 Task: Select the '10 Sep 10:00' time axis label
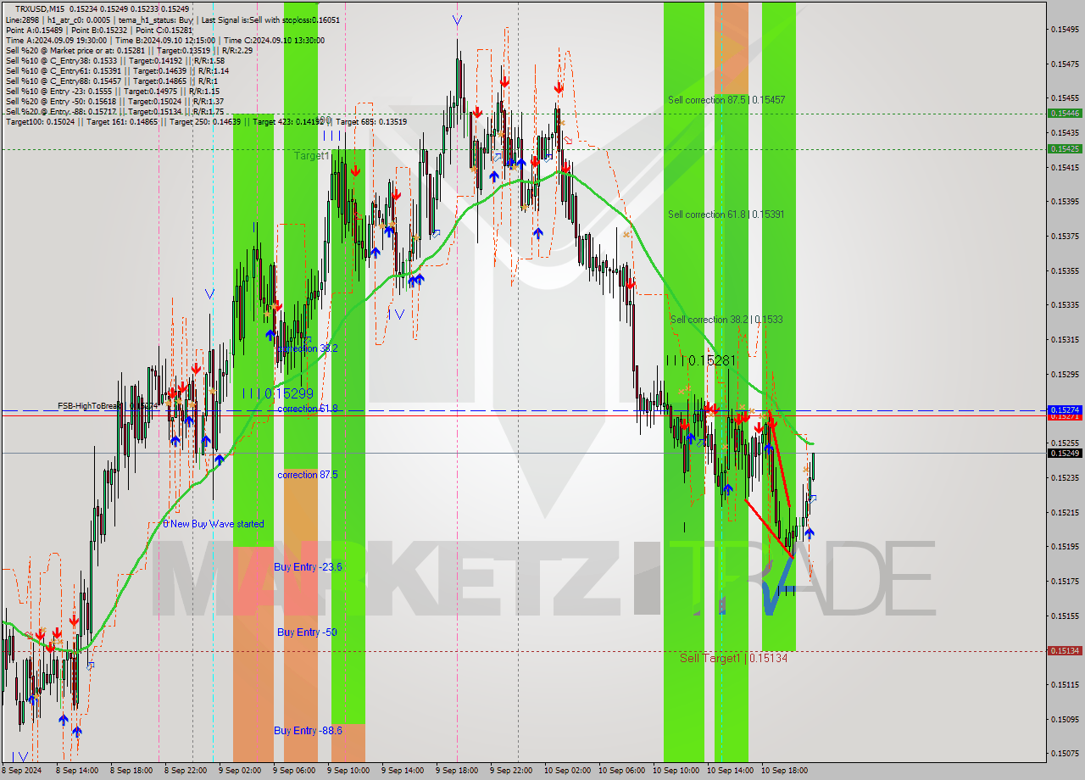pos(676,771)
